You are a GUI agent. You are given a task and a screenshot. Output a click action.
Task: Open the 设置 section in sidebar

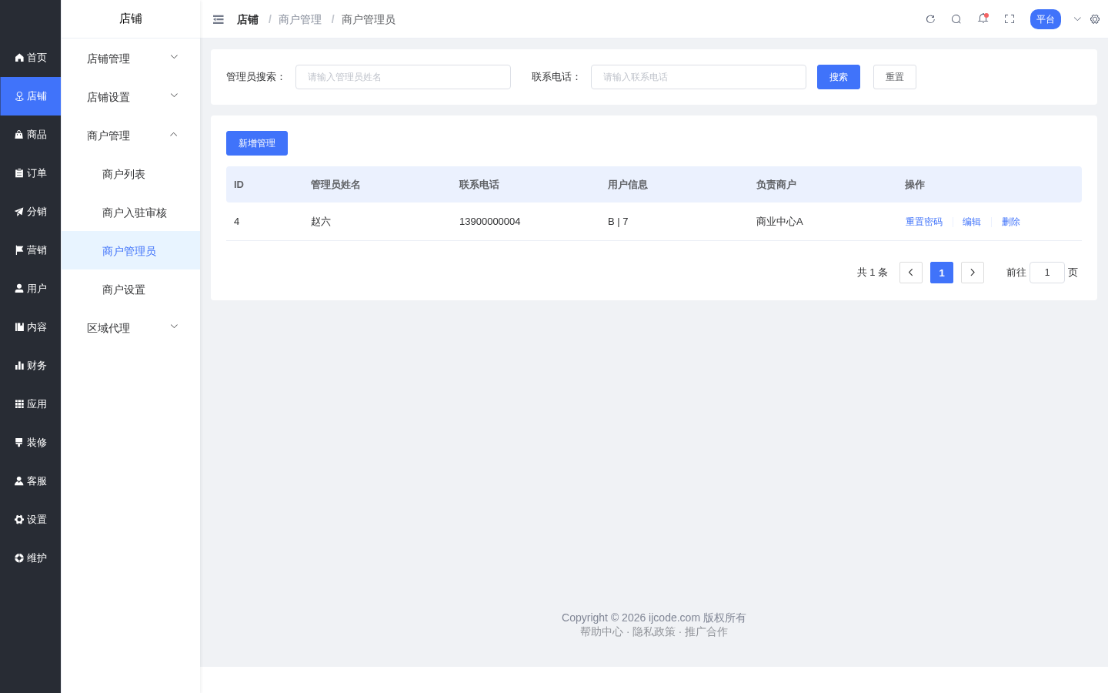[31, 520]
